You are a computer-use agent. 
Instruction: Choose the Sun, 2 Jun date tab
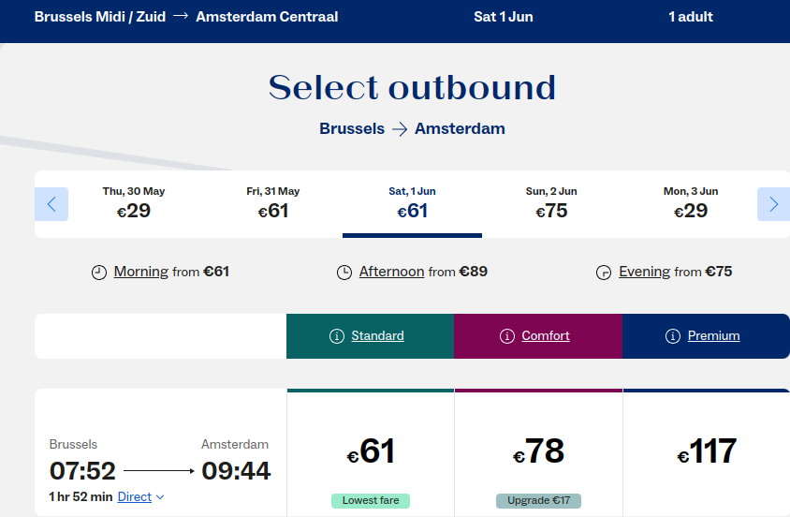[551, 203]
